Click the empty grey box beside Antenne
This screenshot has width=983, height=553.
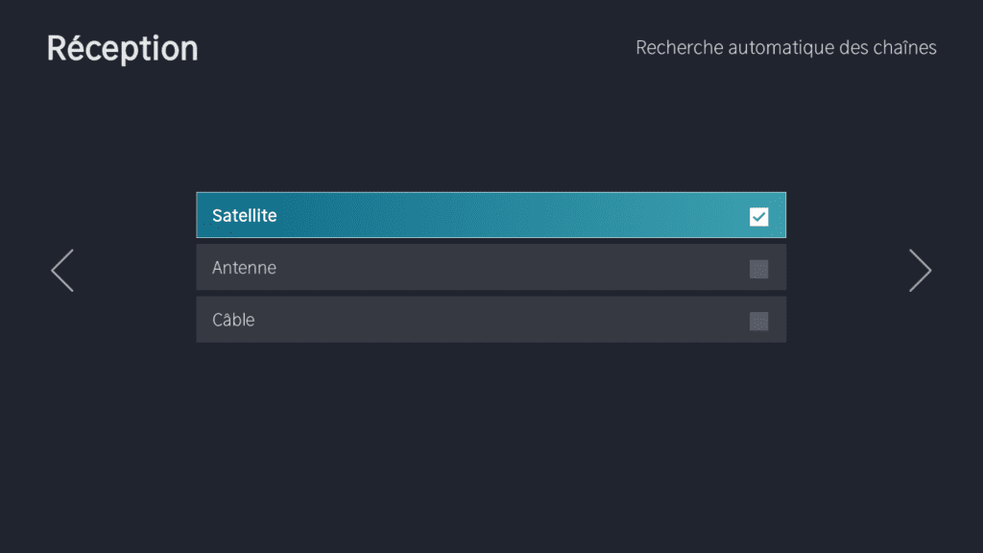[758, 269]
